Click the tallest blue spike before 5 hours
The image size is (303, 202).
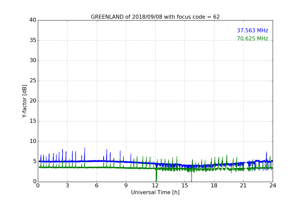[x=85, y=154]
